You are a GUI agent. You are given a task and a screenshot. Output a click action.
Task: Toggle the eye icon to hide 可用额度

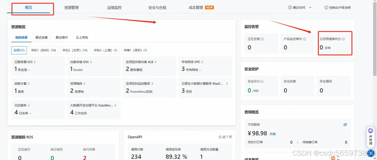tap(345, 124)
